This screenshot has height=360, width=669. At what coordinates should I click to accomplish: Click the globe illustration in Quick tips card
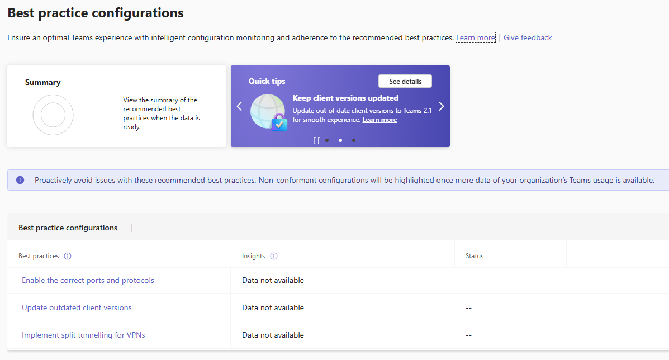click(x=267, y=110)
